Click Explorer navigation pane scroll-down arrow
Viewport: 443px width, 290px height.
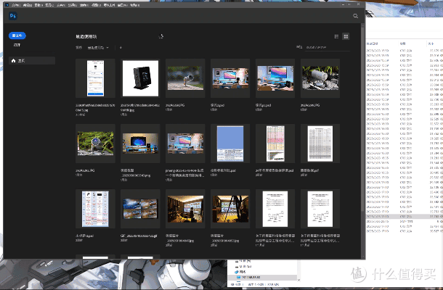(299, 280)
